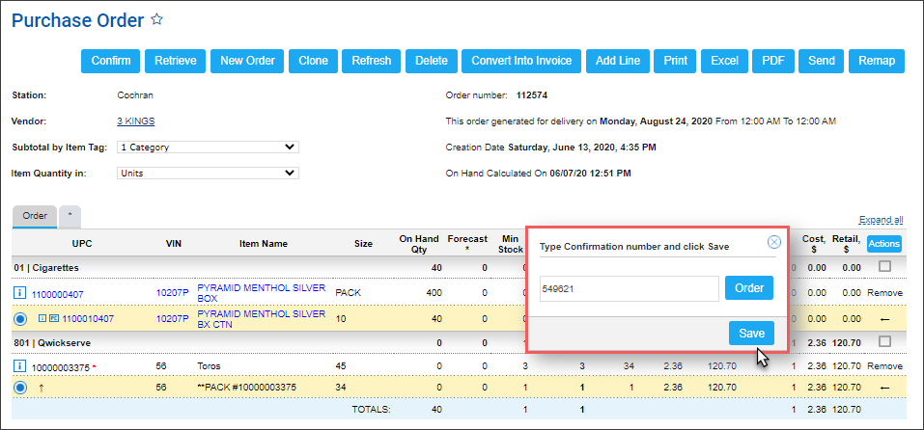Open the asterisk tab next to Order
The height and width of the screenshot is (430, 924).
click(x=70, y=216)
